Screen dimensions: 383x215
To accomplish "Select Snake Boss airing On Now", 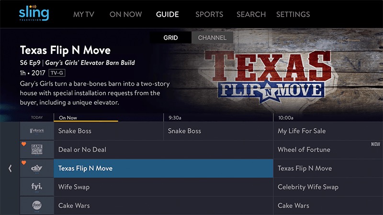I will [109, 131].
